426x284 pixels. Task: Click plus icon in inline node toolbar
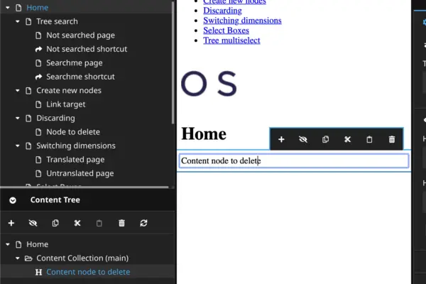pos(281,140)
